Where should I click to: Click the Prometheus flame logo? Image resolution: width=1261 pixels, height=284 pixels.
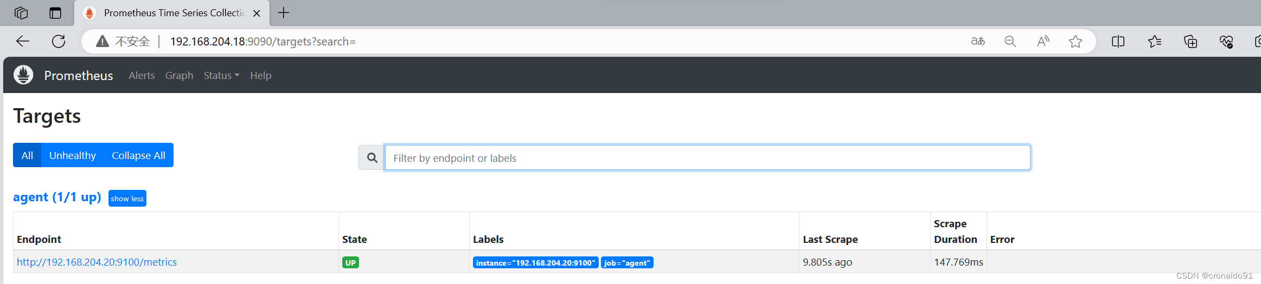tap(23, 75)
